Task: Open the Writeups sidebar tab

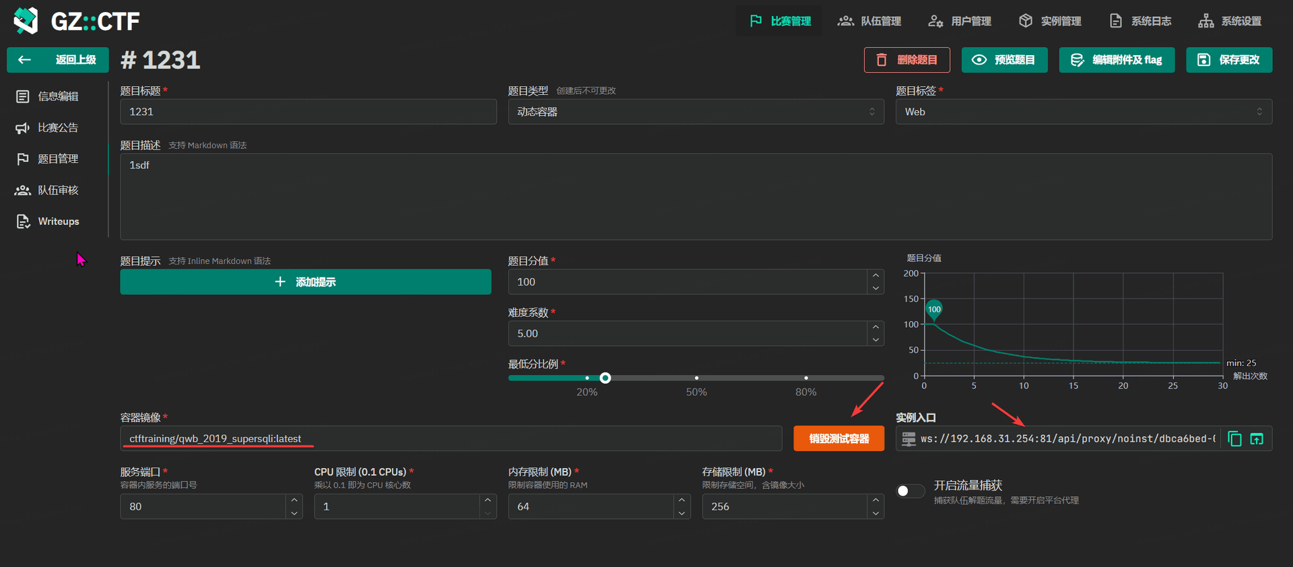Action: 58,222
